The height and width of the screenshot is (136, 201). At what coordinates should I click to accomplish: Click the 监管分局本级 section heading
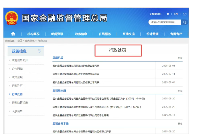pos(60,124)
